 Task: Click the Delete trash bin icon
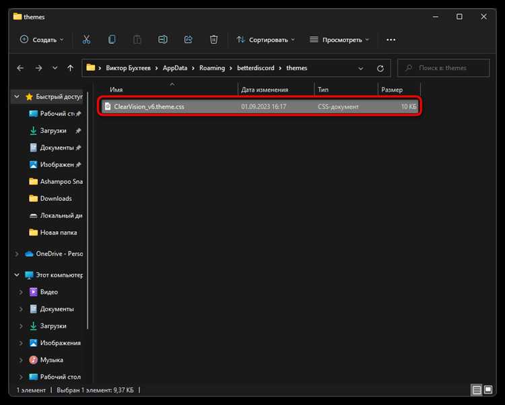pyautogui.click(x=214, y=40)
